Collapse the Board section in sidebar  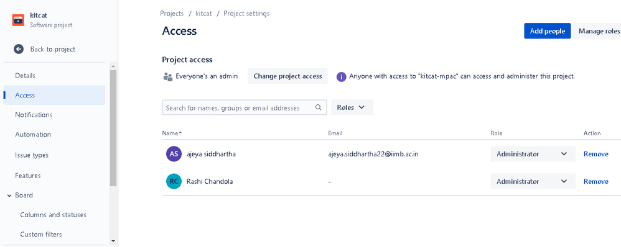(9, 195)
